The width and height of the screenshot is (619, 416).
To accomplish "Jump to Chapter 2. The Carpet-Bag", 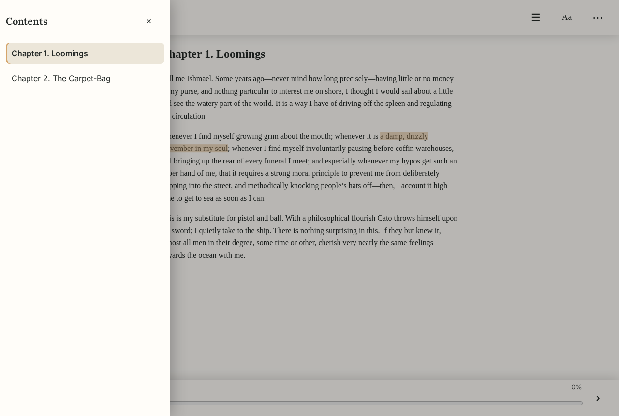I will point(85,78).
